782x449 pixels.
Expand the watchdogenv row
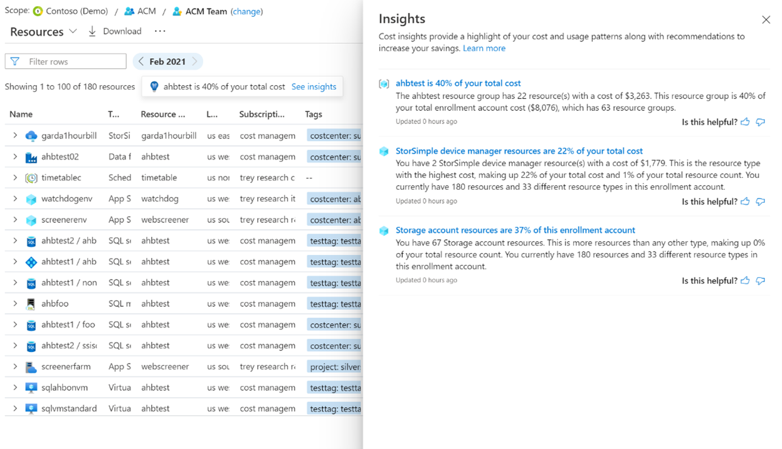(x=15, y=199)
